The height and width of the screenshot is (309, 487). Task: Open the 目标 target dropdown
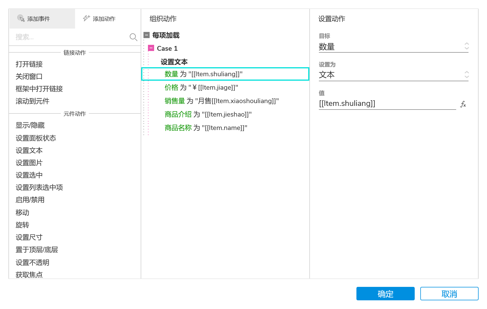pos(393,47)
